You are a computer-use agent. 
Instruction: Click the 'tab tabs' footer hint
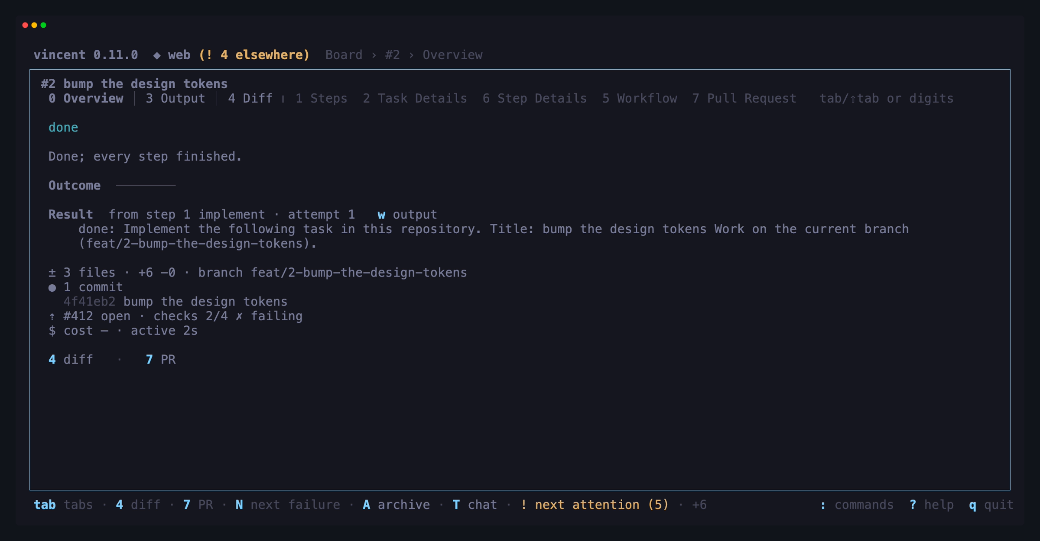pos(63,505)
